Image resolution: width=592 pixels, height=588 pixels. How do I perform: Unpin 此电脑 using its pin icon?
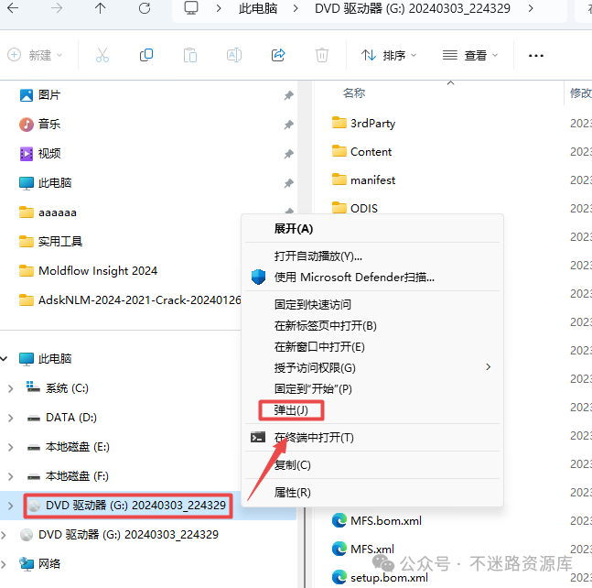[289, 183]
